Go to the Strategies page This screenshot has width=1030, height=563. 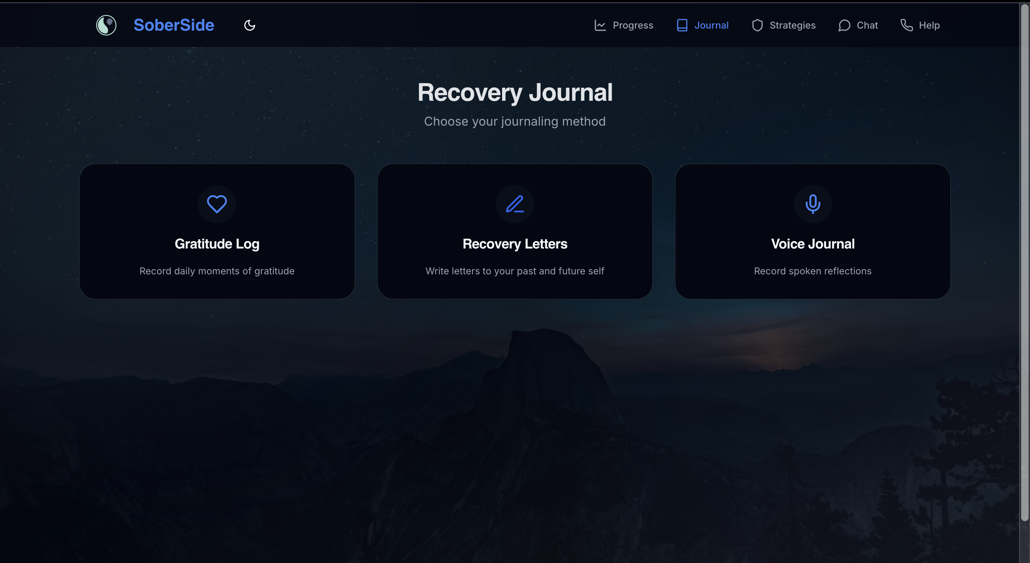tap(792, 25)
